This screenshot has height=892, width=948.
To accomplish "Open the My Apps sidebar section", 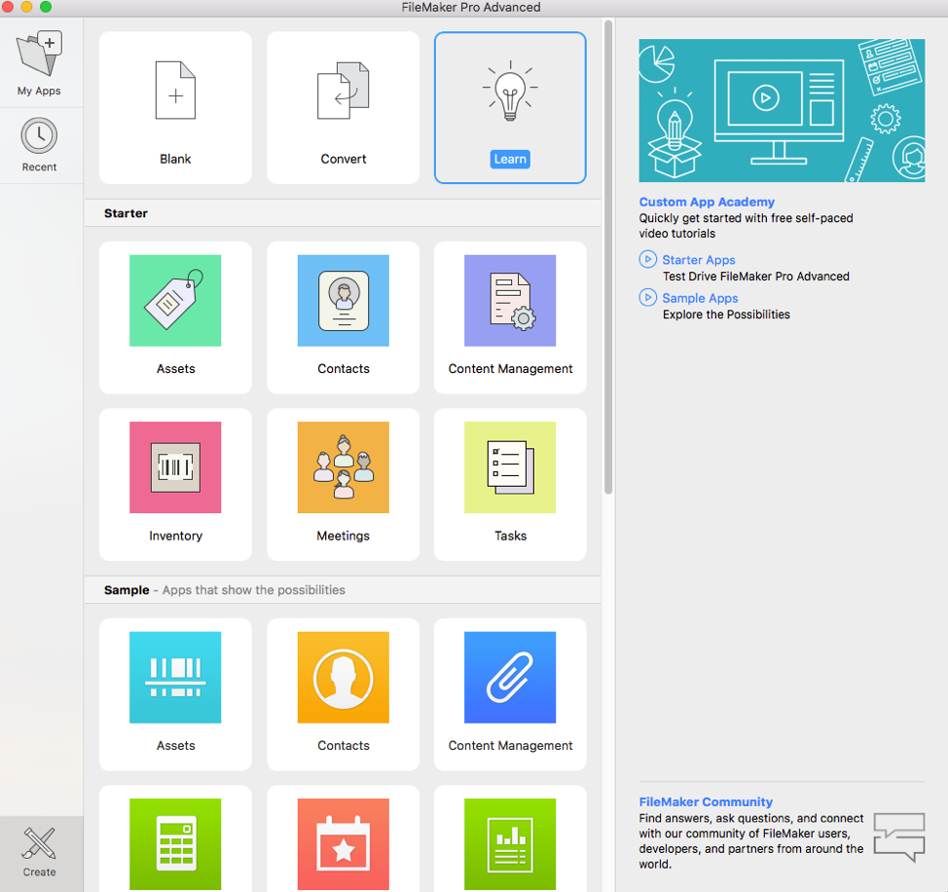I will pyautogui.click(x=39, y=61).
